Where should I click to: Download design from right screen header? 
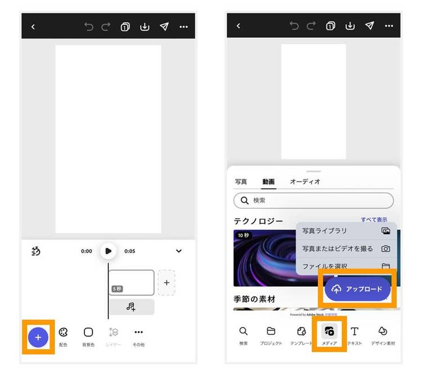(350, 26)
